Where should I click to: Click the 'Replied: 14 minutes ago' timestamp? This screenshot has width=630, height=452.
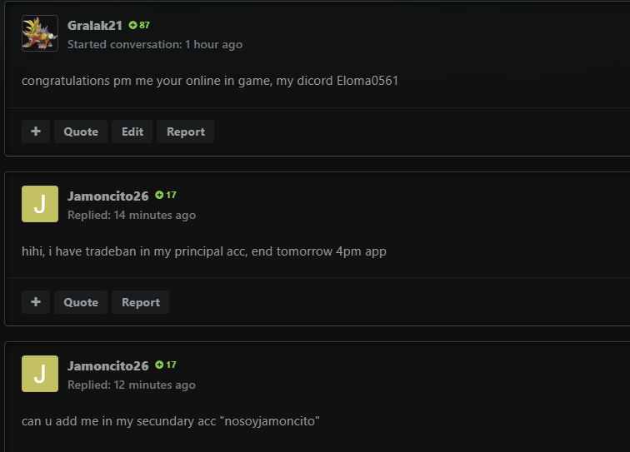pos(132,215)
